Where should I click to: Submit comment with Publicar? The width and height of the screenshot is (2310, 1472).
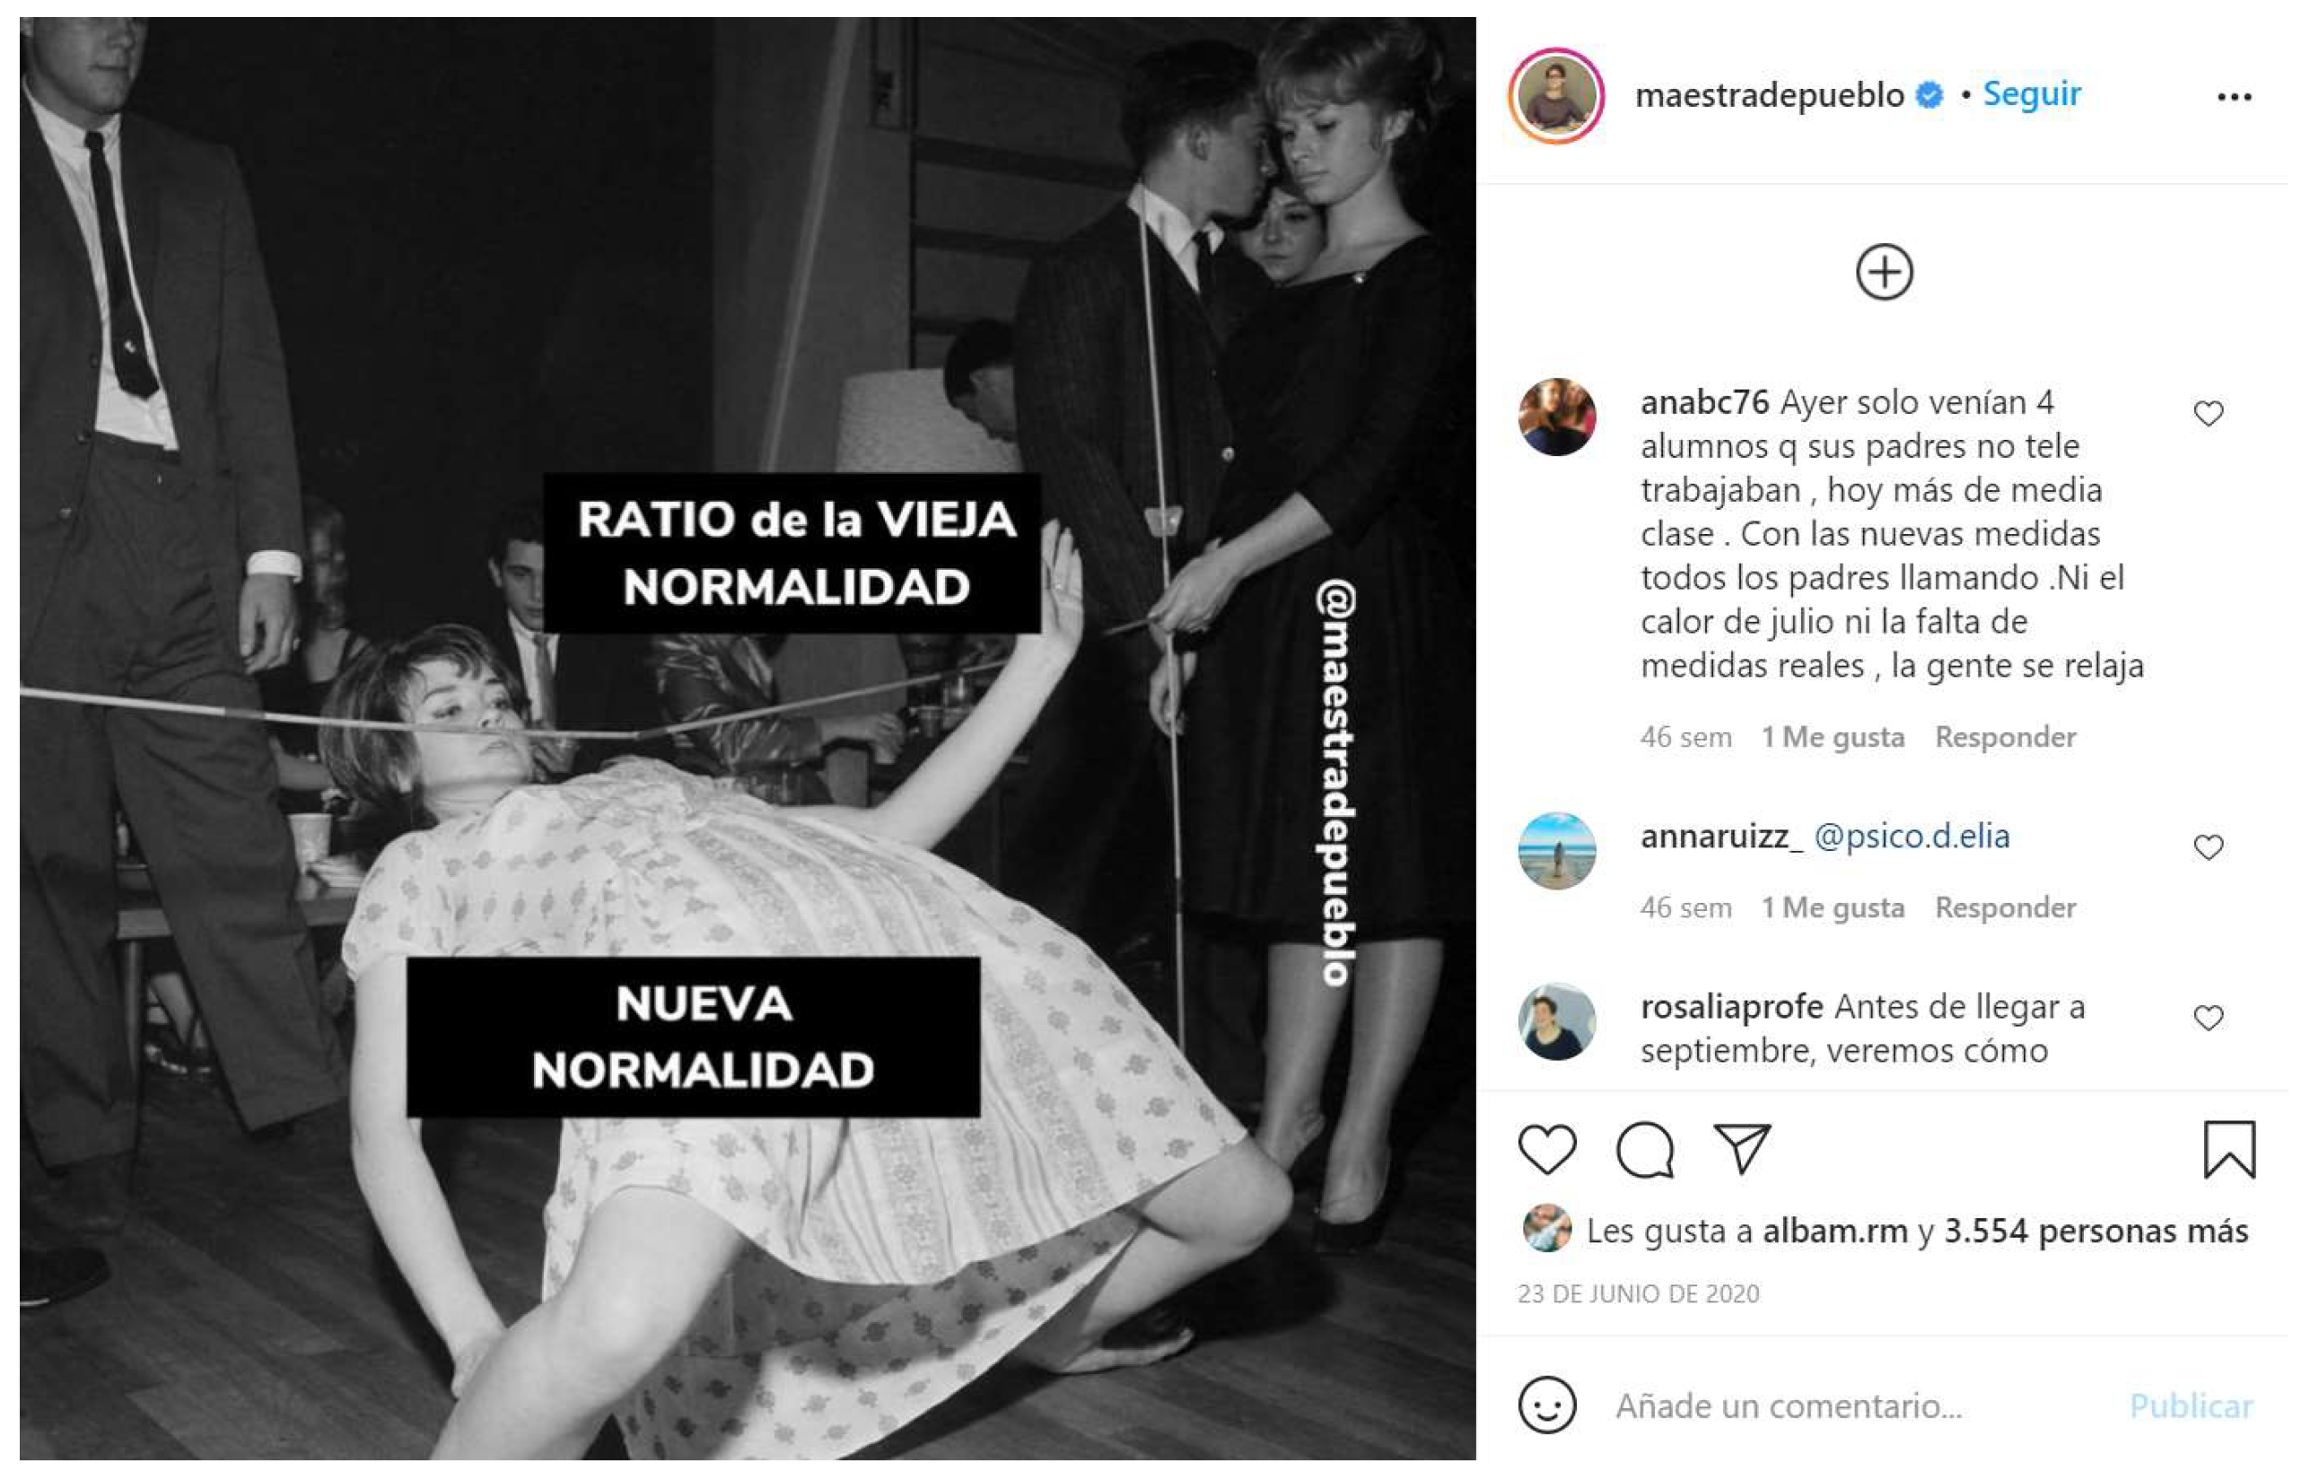click(x=2190, y=1406)
